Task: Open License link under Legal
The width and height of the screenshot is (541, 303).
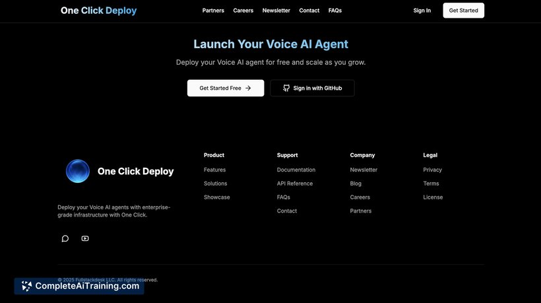Action: (x=433, y=197)
